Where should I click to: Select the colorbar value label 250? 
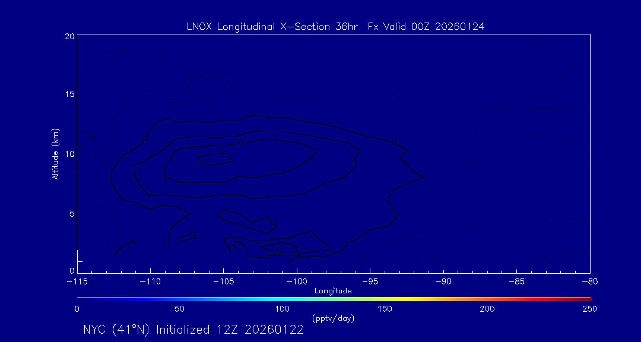click(x=589, y=309)
